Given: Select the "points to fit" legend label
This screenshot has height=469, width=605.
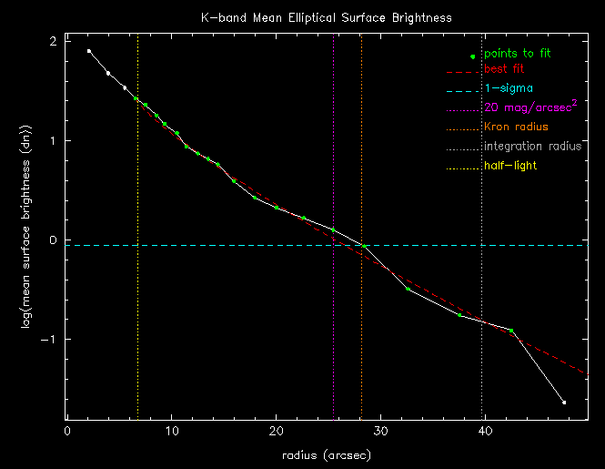Looking at the screenshot, I should tap(518, 53).
